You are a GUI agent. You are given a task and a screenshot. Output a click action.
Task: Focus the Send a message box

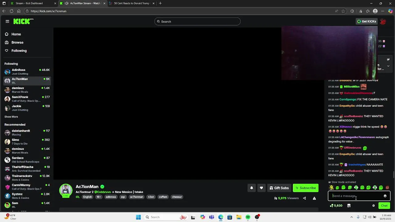click(356, 196)
